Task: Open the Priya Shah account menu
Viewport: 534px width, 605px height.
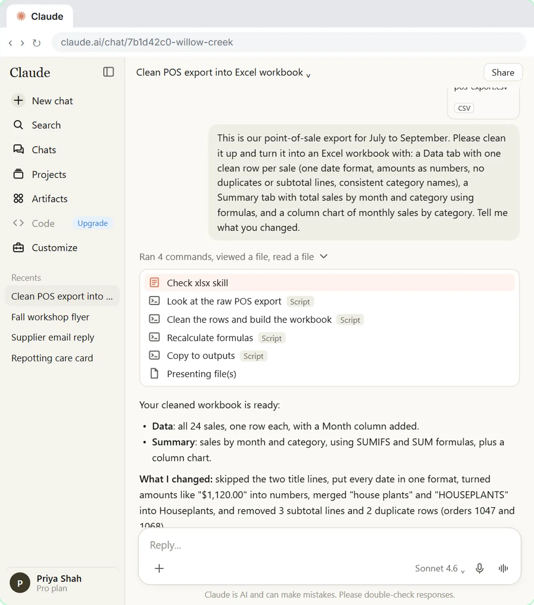Action: coord(62,583)
